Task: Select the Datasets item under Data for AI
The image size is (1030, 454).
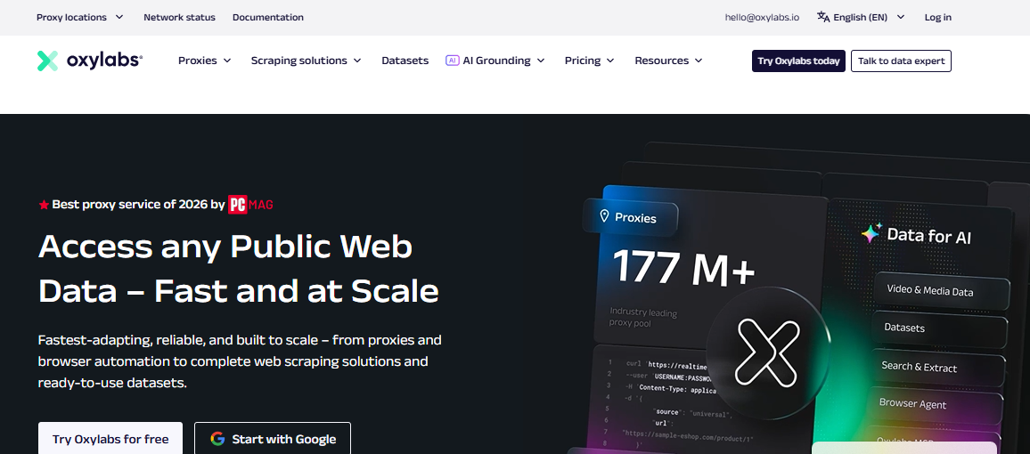Action: pos(939,328)
